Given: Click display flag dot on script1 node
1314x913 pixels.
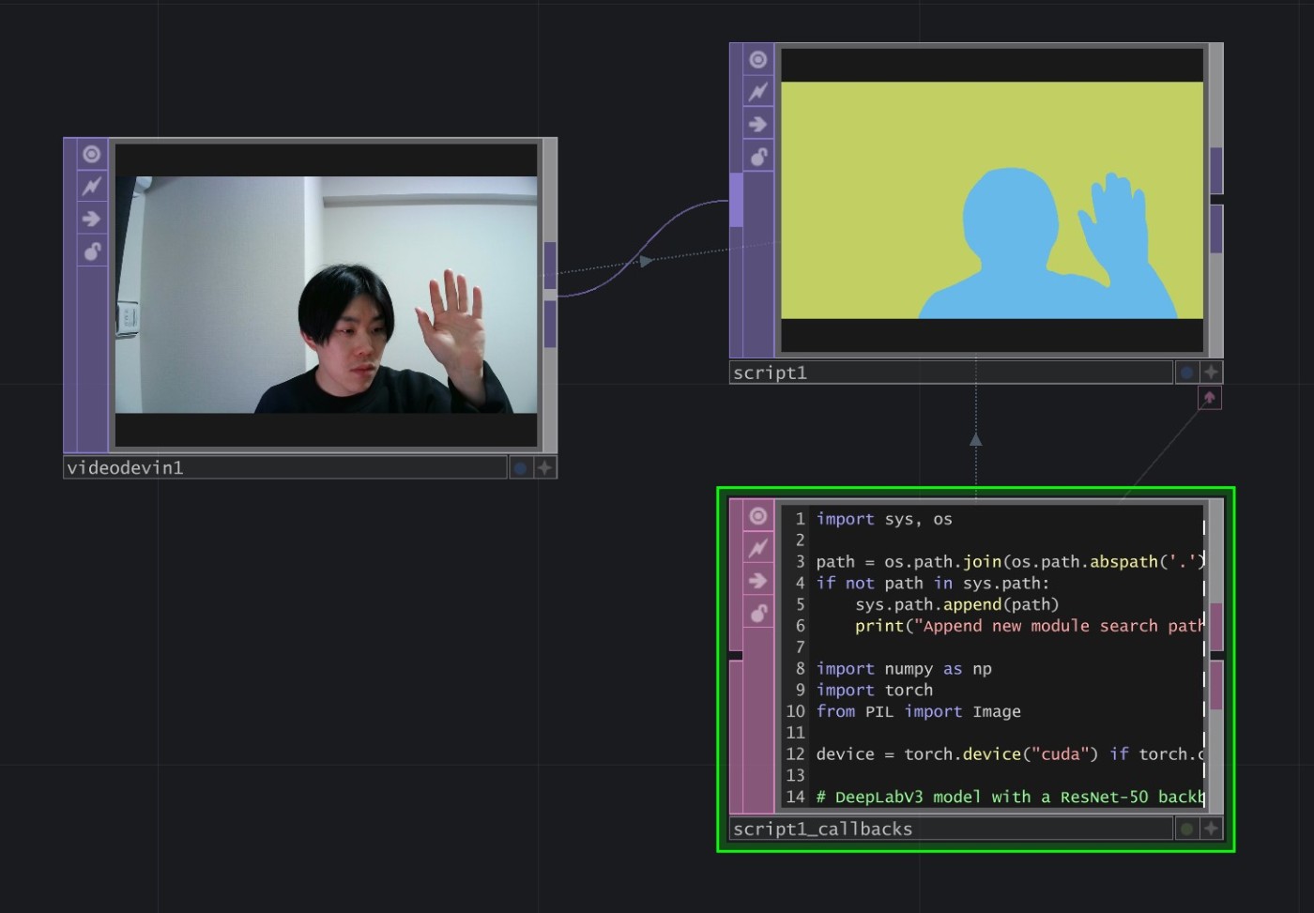Looking at the screenshot, I should [x=1186, y=373].
